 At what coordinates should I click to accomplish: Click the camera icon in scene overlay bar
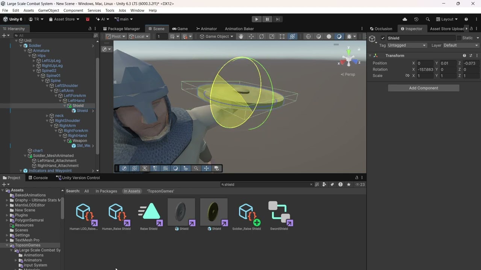click(217, 168)
